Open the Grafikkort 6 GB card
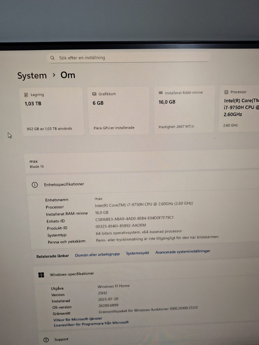259x345 pixels. coord(118,111)
